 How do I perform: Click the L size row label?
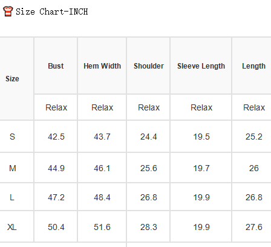tap(12, 197)
